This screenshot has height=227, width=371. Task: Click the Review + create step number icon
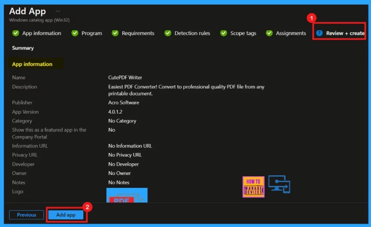319,33
